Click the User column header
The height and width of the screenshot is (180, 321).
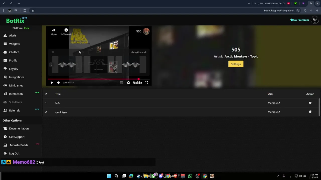coord(270,94)
